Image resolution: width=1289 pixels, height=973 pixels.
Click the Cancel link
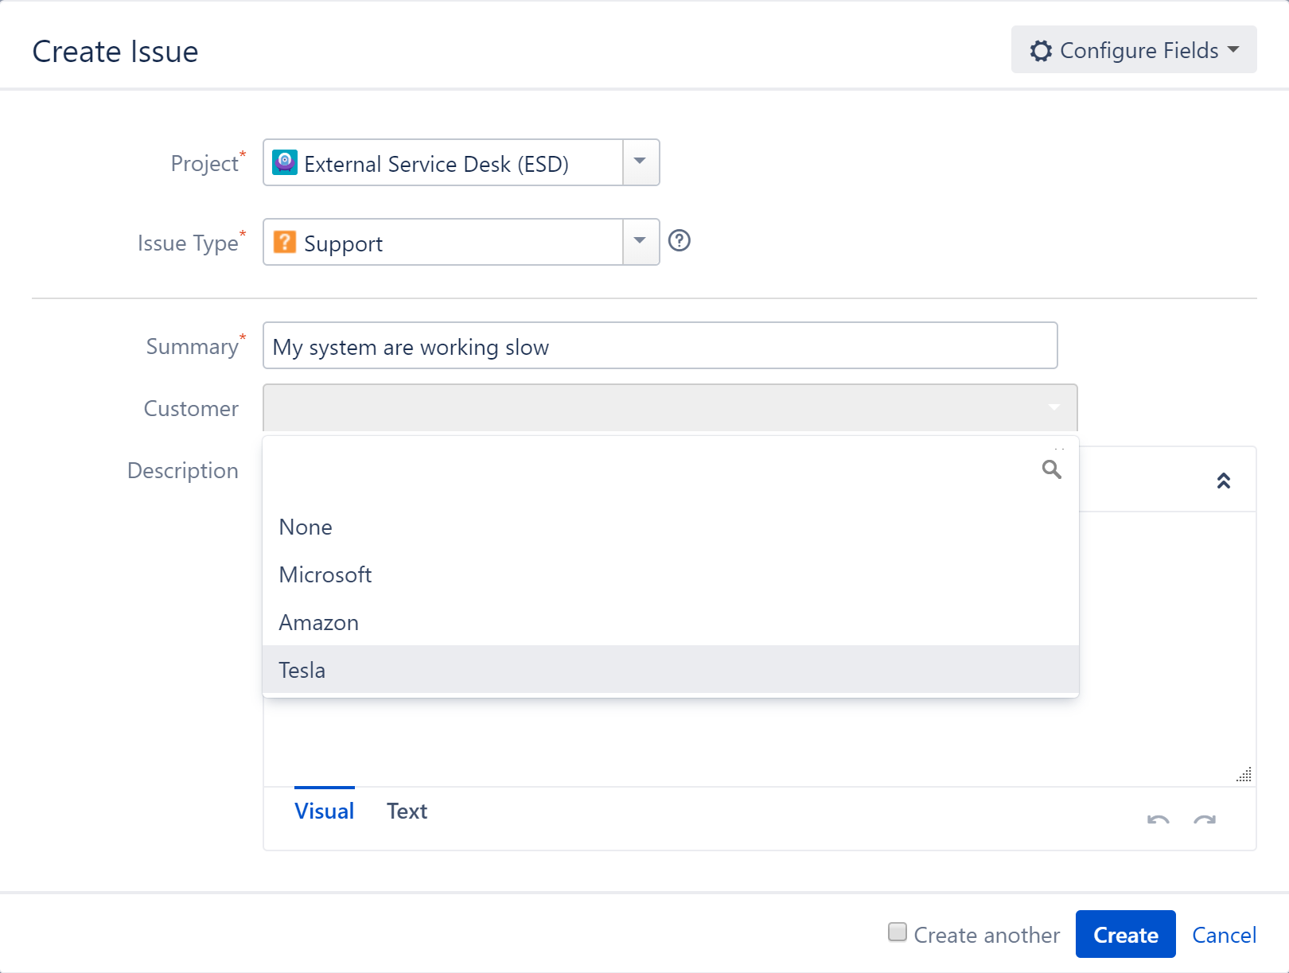pyautogui.click(x=1223, y=934)
